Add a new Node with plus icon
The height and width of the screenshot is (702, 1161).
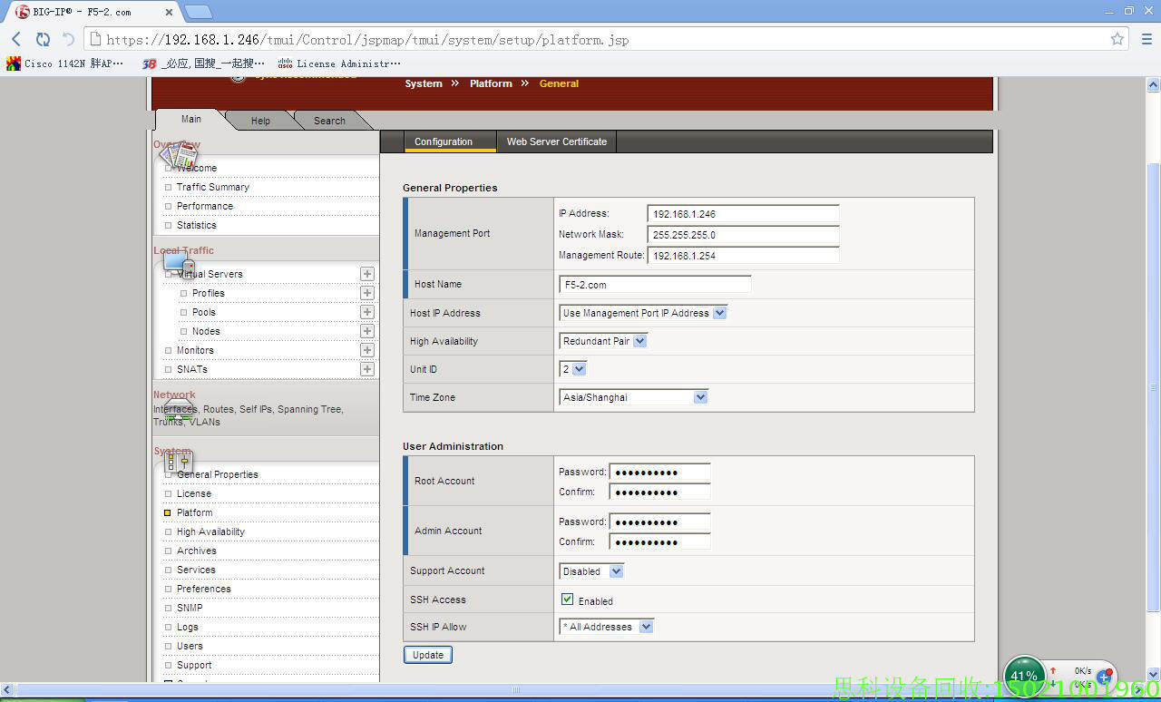point(367,331)
